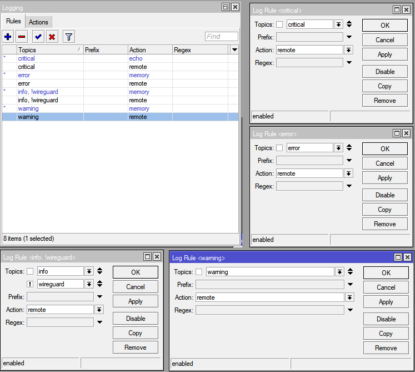Click up/down arrows beside critical topic
This screenshot has height=372, width=415.
tap(349, 24)
